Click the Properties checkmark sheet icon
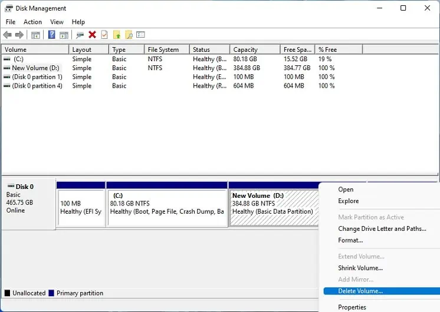 click(104, 35)
